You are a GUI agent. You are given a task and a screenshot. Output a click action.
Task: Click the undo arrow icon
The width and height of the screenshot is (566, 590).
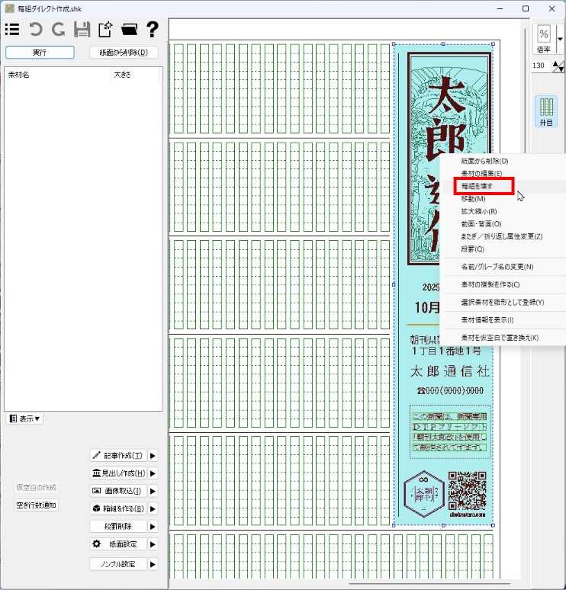35,30
